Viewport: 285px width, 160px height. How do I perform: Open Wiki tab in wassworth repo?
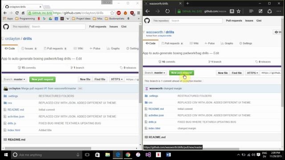[194, 44]
